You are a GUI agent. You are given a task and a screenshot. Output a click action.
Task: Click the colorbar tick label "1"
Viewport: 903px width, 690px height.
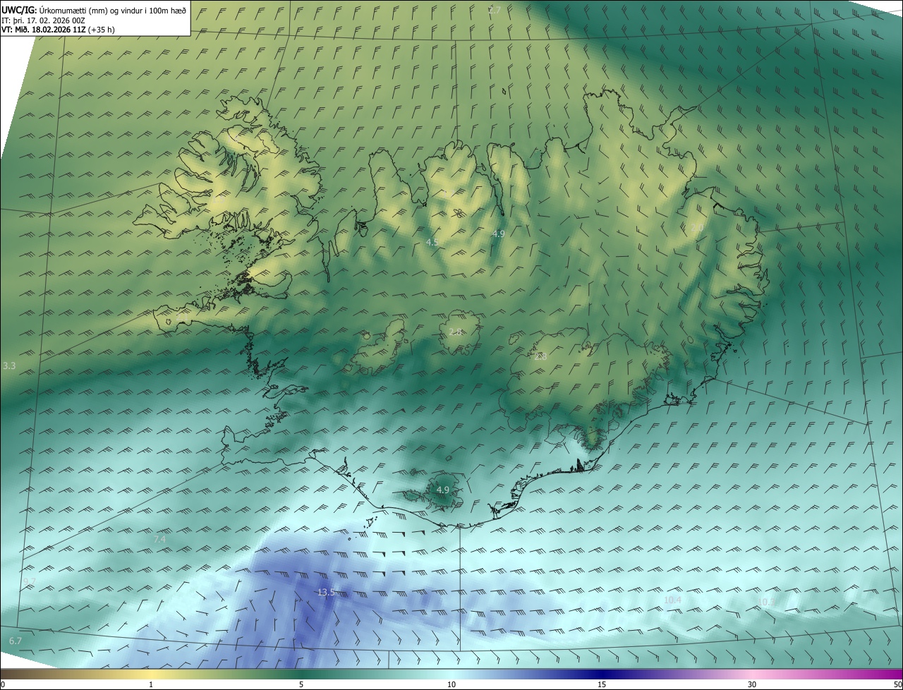pyautogui.click(x=151, y=684)
